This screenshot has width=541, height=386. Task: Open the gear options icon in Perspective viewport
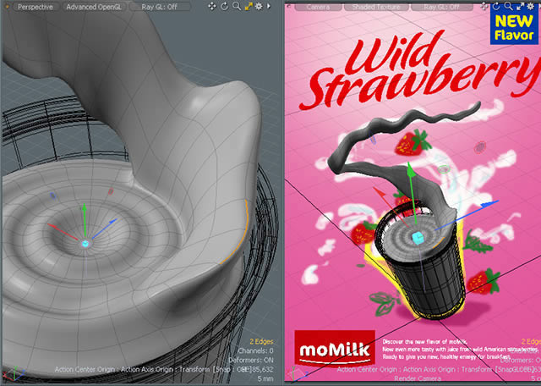259,6
